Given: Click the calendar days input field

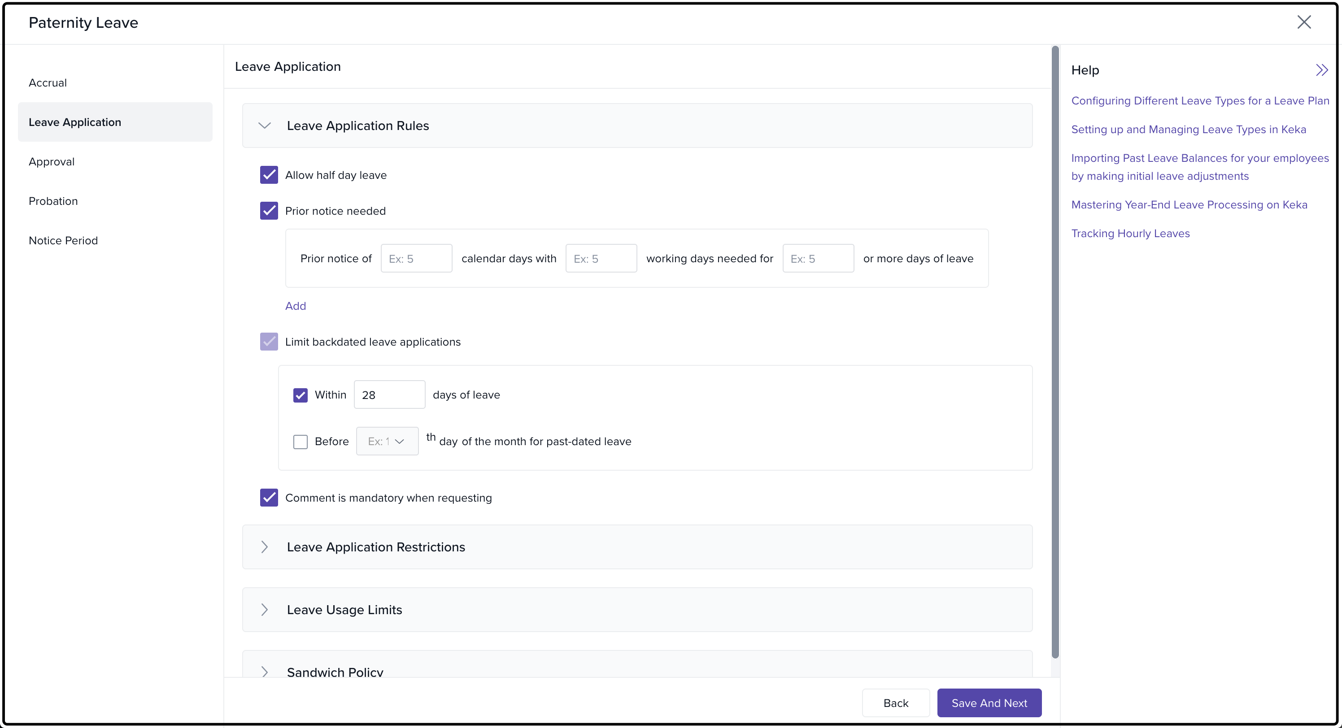Looking at the screenshot, I should (x=416, y=258).
